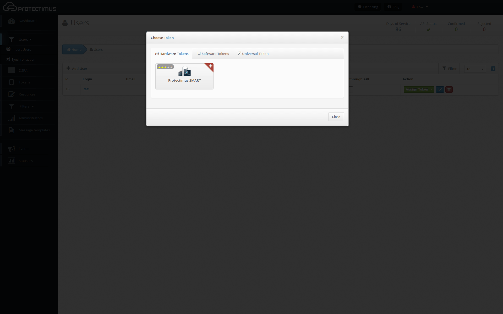This screenshot has height=314, width=503.
Task: Toggle the Hardware Tokens tab selection
Action: (x=172, y=54)
